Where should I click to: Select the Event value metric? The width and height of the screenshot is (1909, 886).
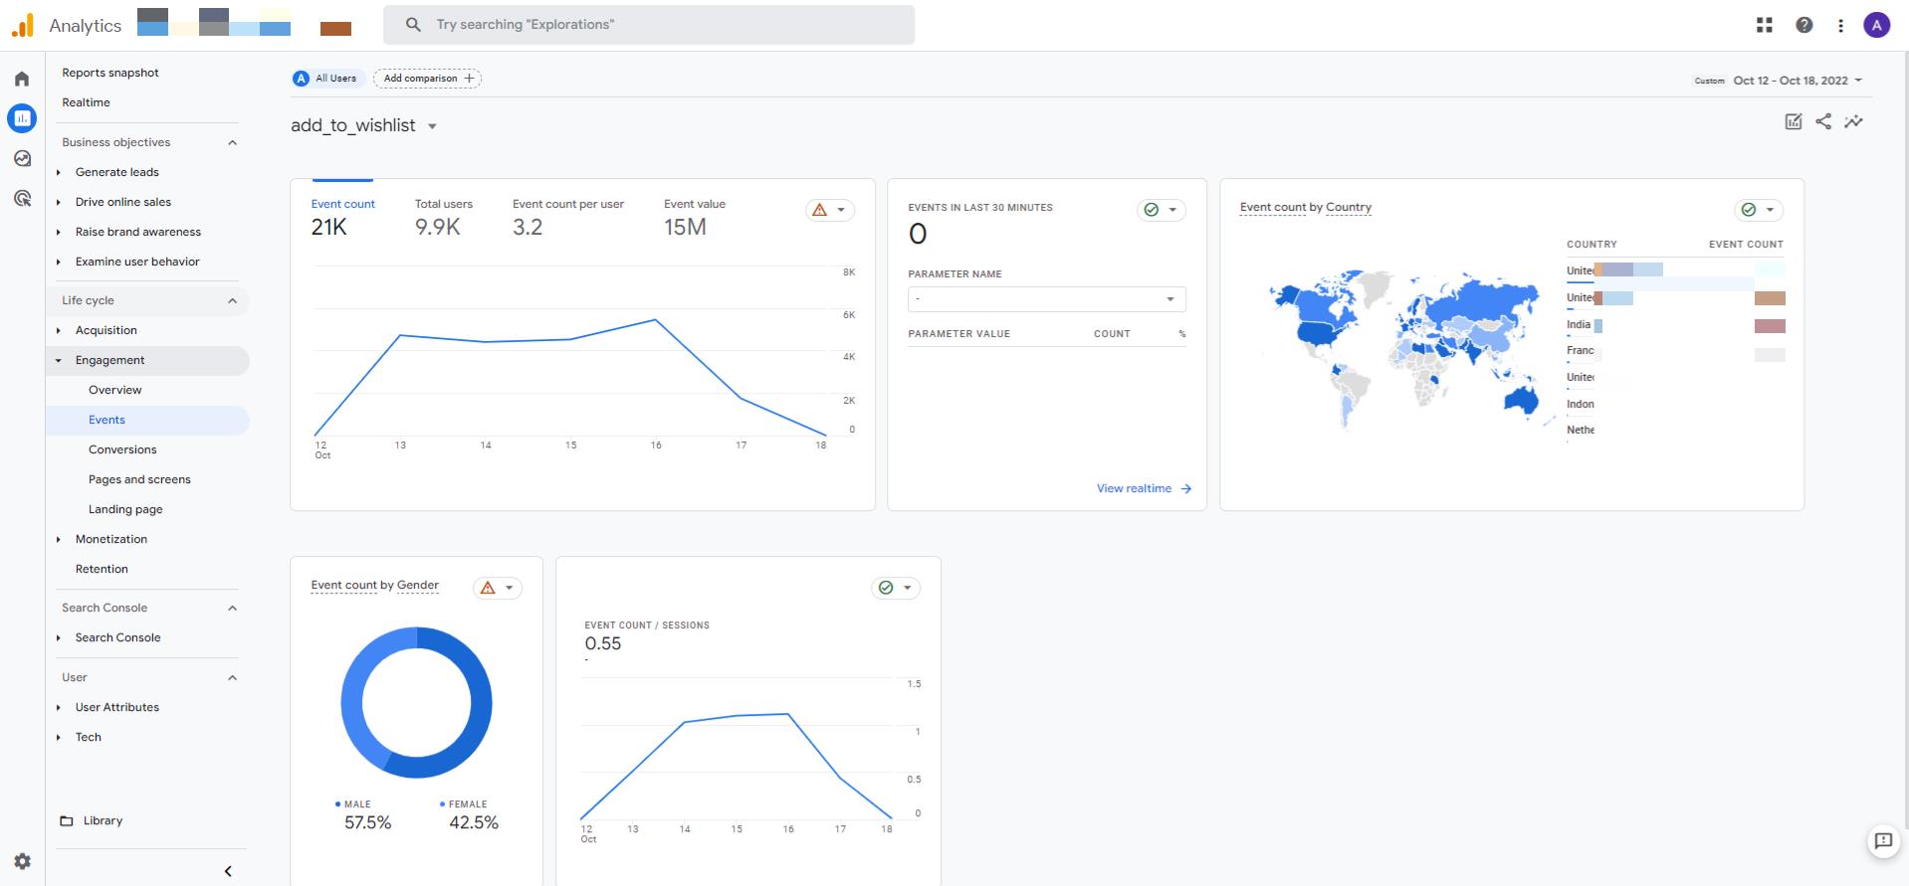695,217
